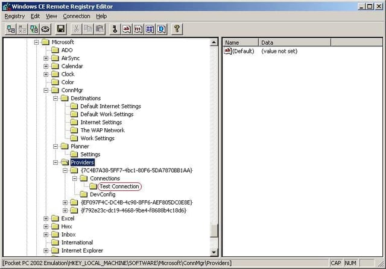This screenshot has height=269, width=386.
Task: Click the new key icon
Action: pyautogui.click(x=115, y=29)
